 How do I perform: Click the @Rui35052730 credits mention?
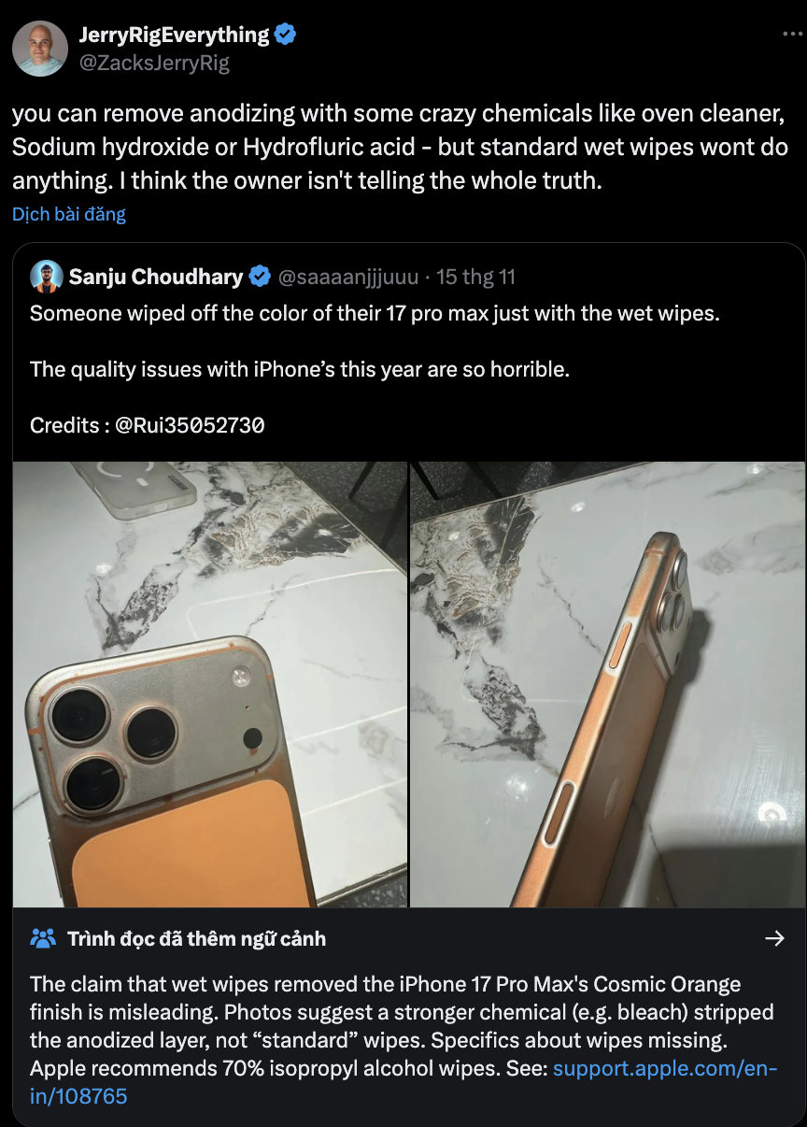pos(190,425)
